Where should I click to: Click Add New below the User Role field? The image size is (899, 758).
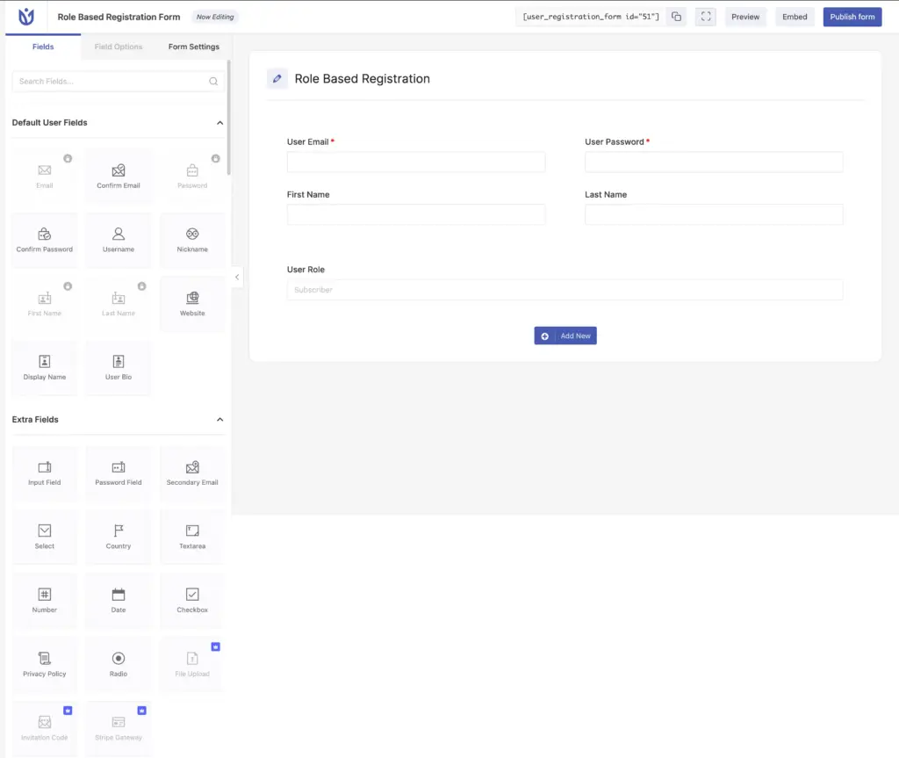point(565,336)
